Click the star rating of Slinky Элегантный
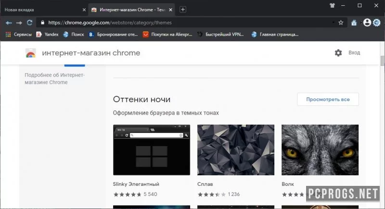Viewport: 385px width, 209px height. (128, 194)
